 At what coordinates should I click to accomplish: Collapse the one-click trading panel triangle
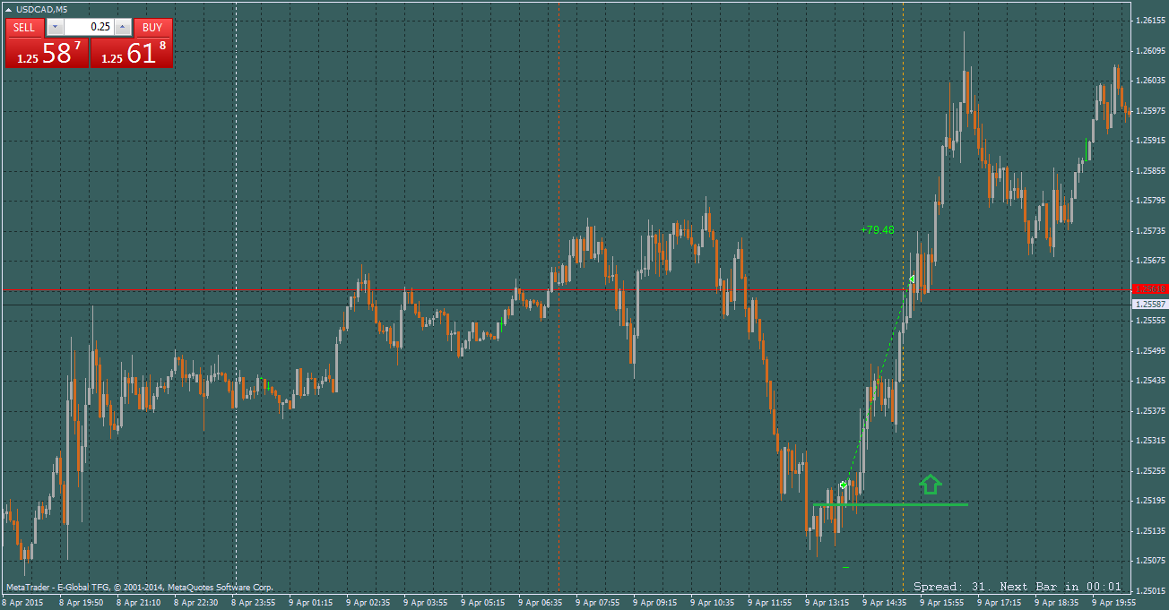(9, 10)
